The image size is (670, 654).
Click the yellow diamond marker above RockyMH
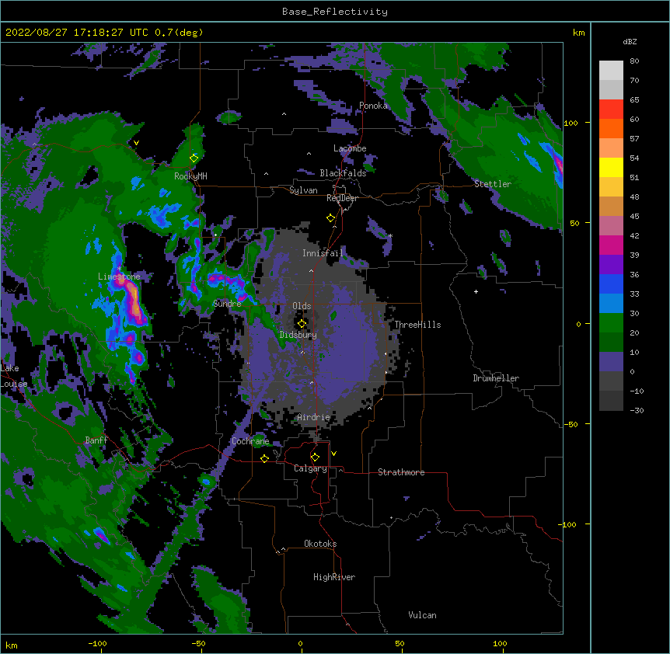point(194,158)
